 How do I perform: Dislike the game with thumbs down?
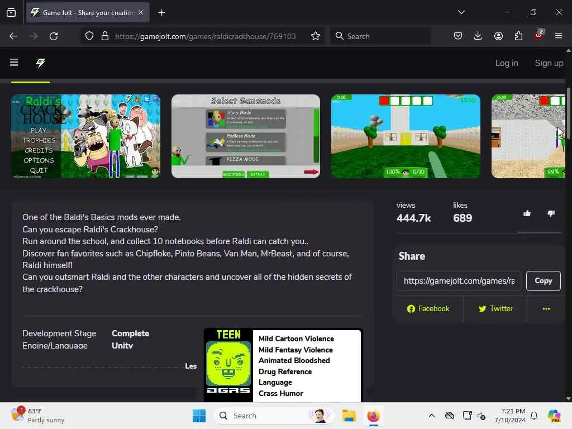[551, 213]
